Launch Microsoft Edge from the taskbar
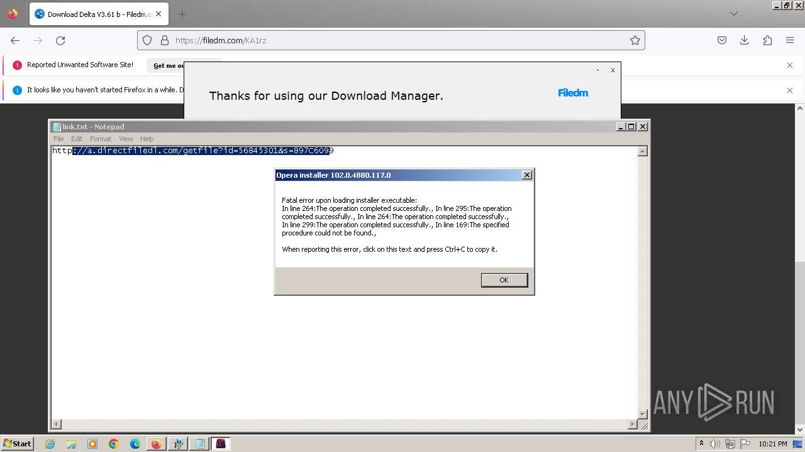Image resolution: width=805 pixels, height=452 pixels. pos(135,444)
